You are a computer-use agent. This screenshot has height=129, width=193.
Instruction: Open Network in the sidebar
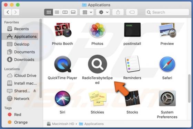tap(20, 99)
